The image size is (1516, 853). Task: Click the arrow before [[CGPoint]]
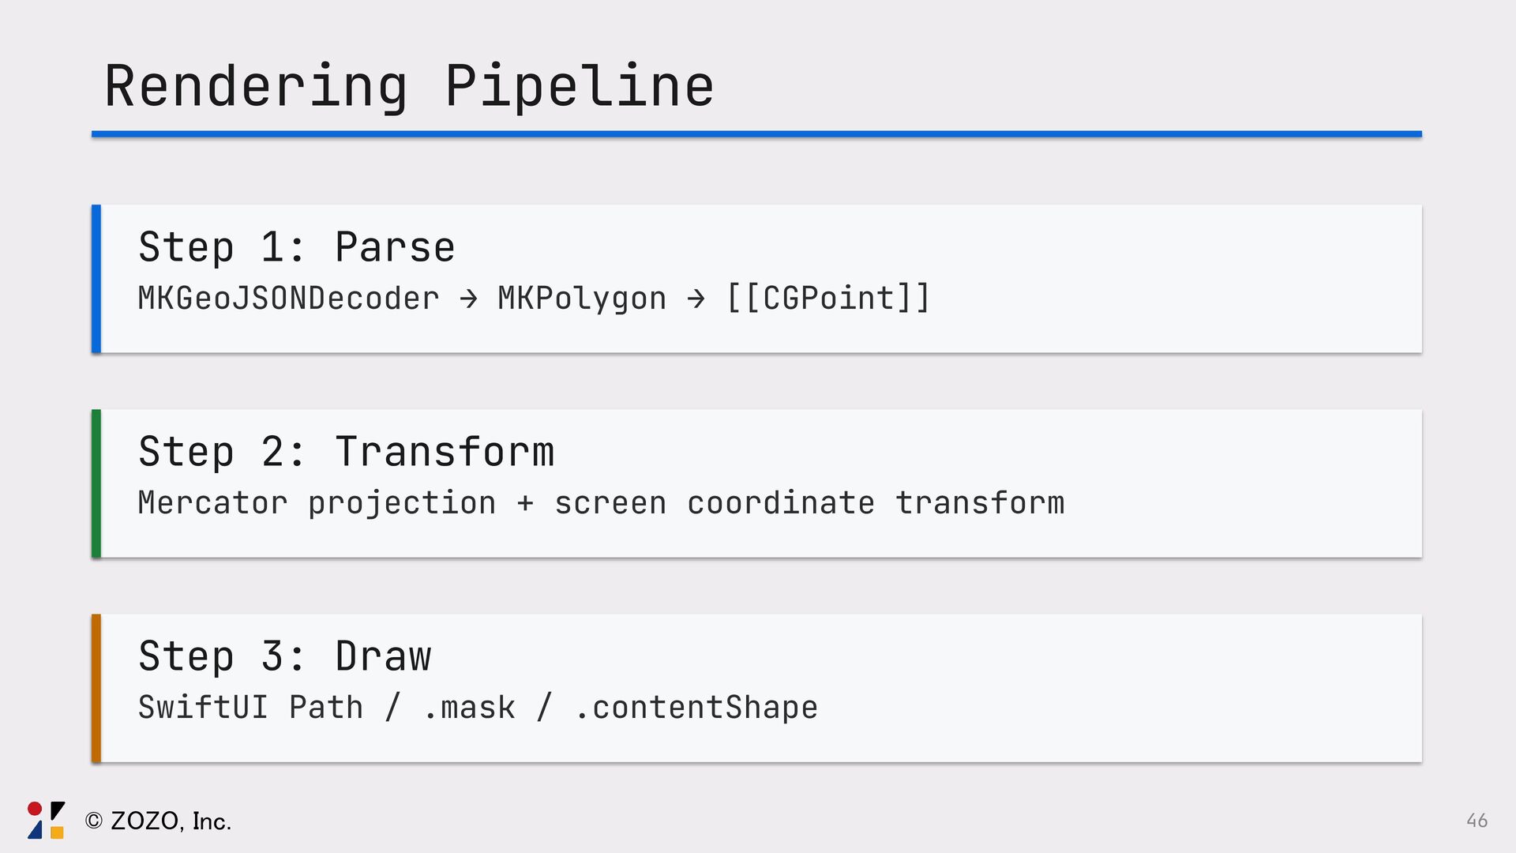[696, 299]
